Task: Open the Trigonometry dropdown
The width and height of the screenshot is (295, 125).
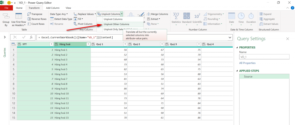Action: 214,14
